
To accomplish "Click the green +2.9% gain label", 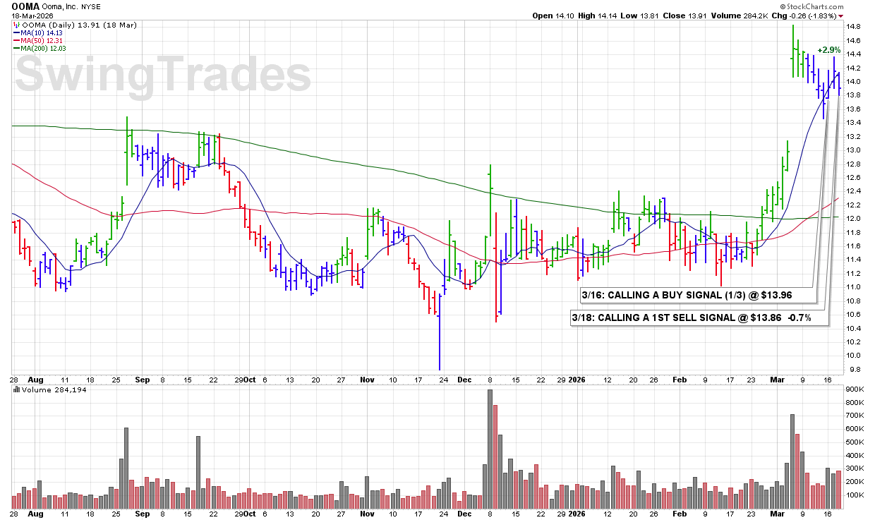I will pyautogui.click(x=828, y=50).
